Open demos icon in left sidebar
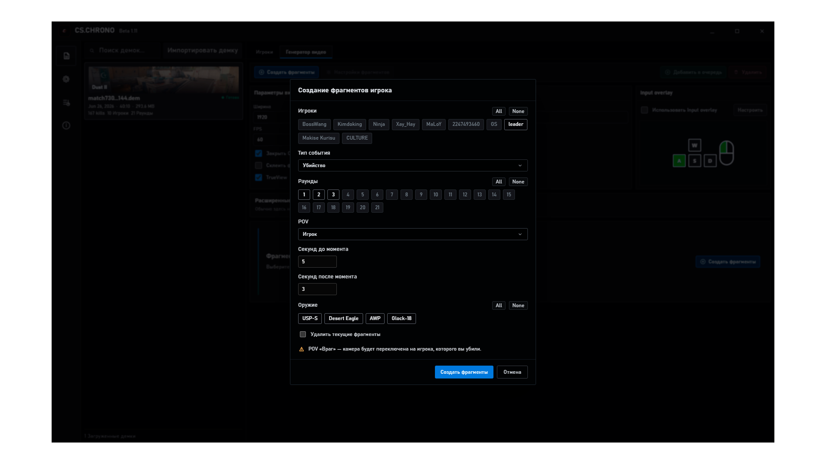Screen dimensions: 826x464 [x=66, y=56]
